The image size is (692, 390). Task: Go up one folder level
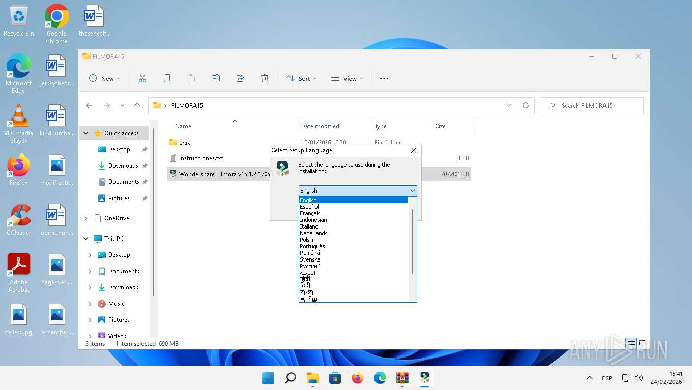[137, 106]
